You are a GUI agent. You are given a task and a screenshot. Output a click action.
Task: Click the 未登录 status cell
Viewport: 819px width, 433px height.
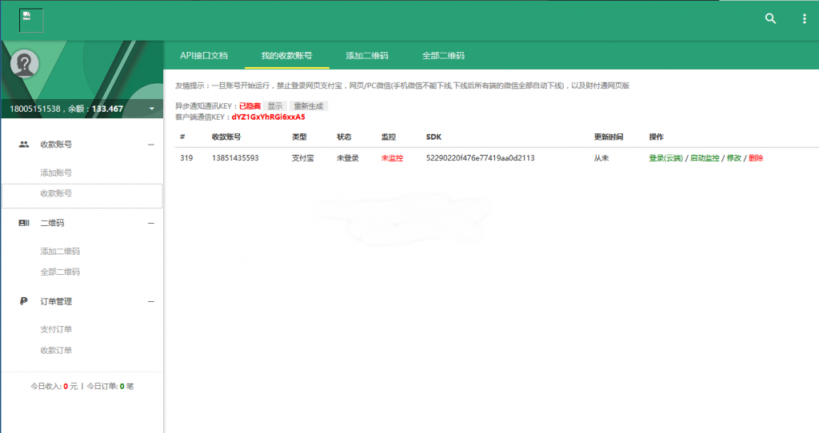[x=347, y=158]
